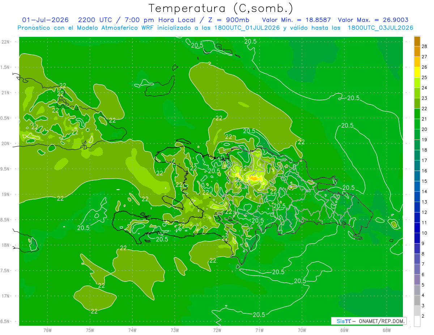Click the '10' value on the color scale
The image size is (434, 335).
click(x=425, y=233)
